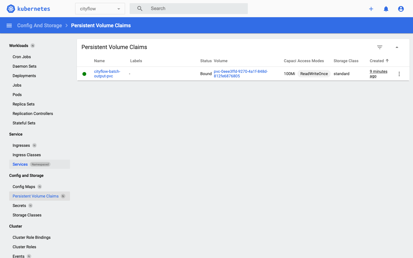Click the Volume column header
The width and height of the screenshot is (413, 258).
coord(221,61)
